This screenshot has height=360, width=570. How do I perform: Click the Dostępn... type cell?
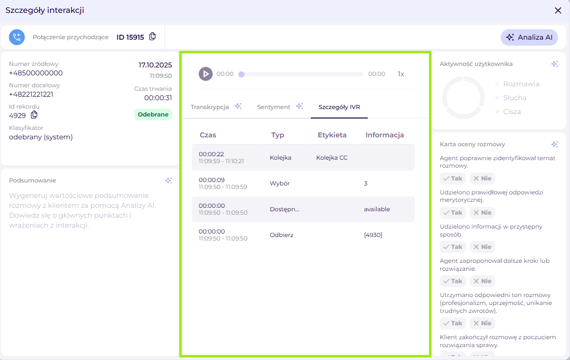point(285,209)
